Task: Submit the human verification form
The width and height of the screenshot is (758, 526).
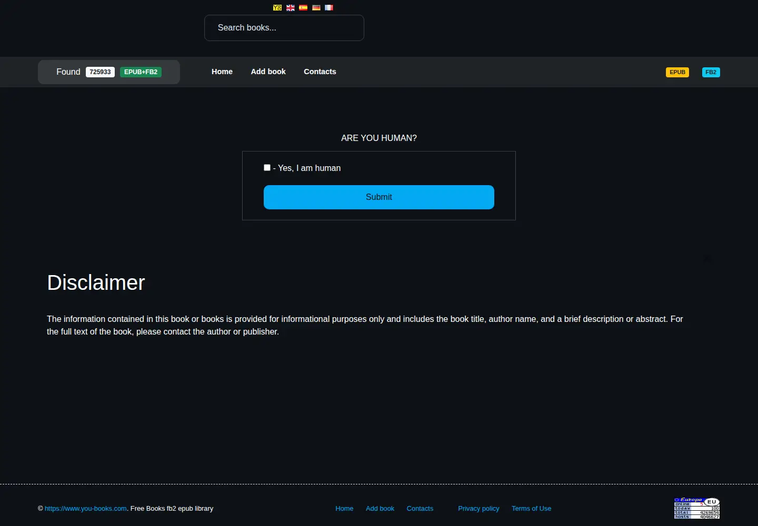Action: (379, 197)
